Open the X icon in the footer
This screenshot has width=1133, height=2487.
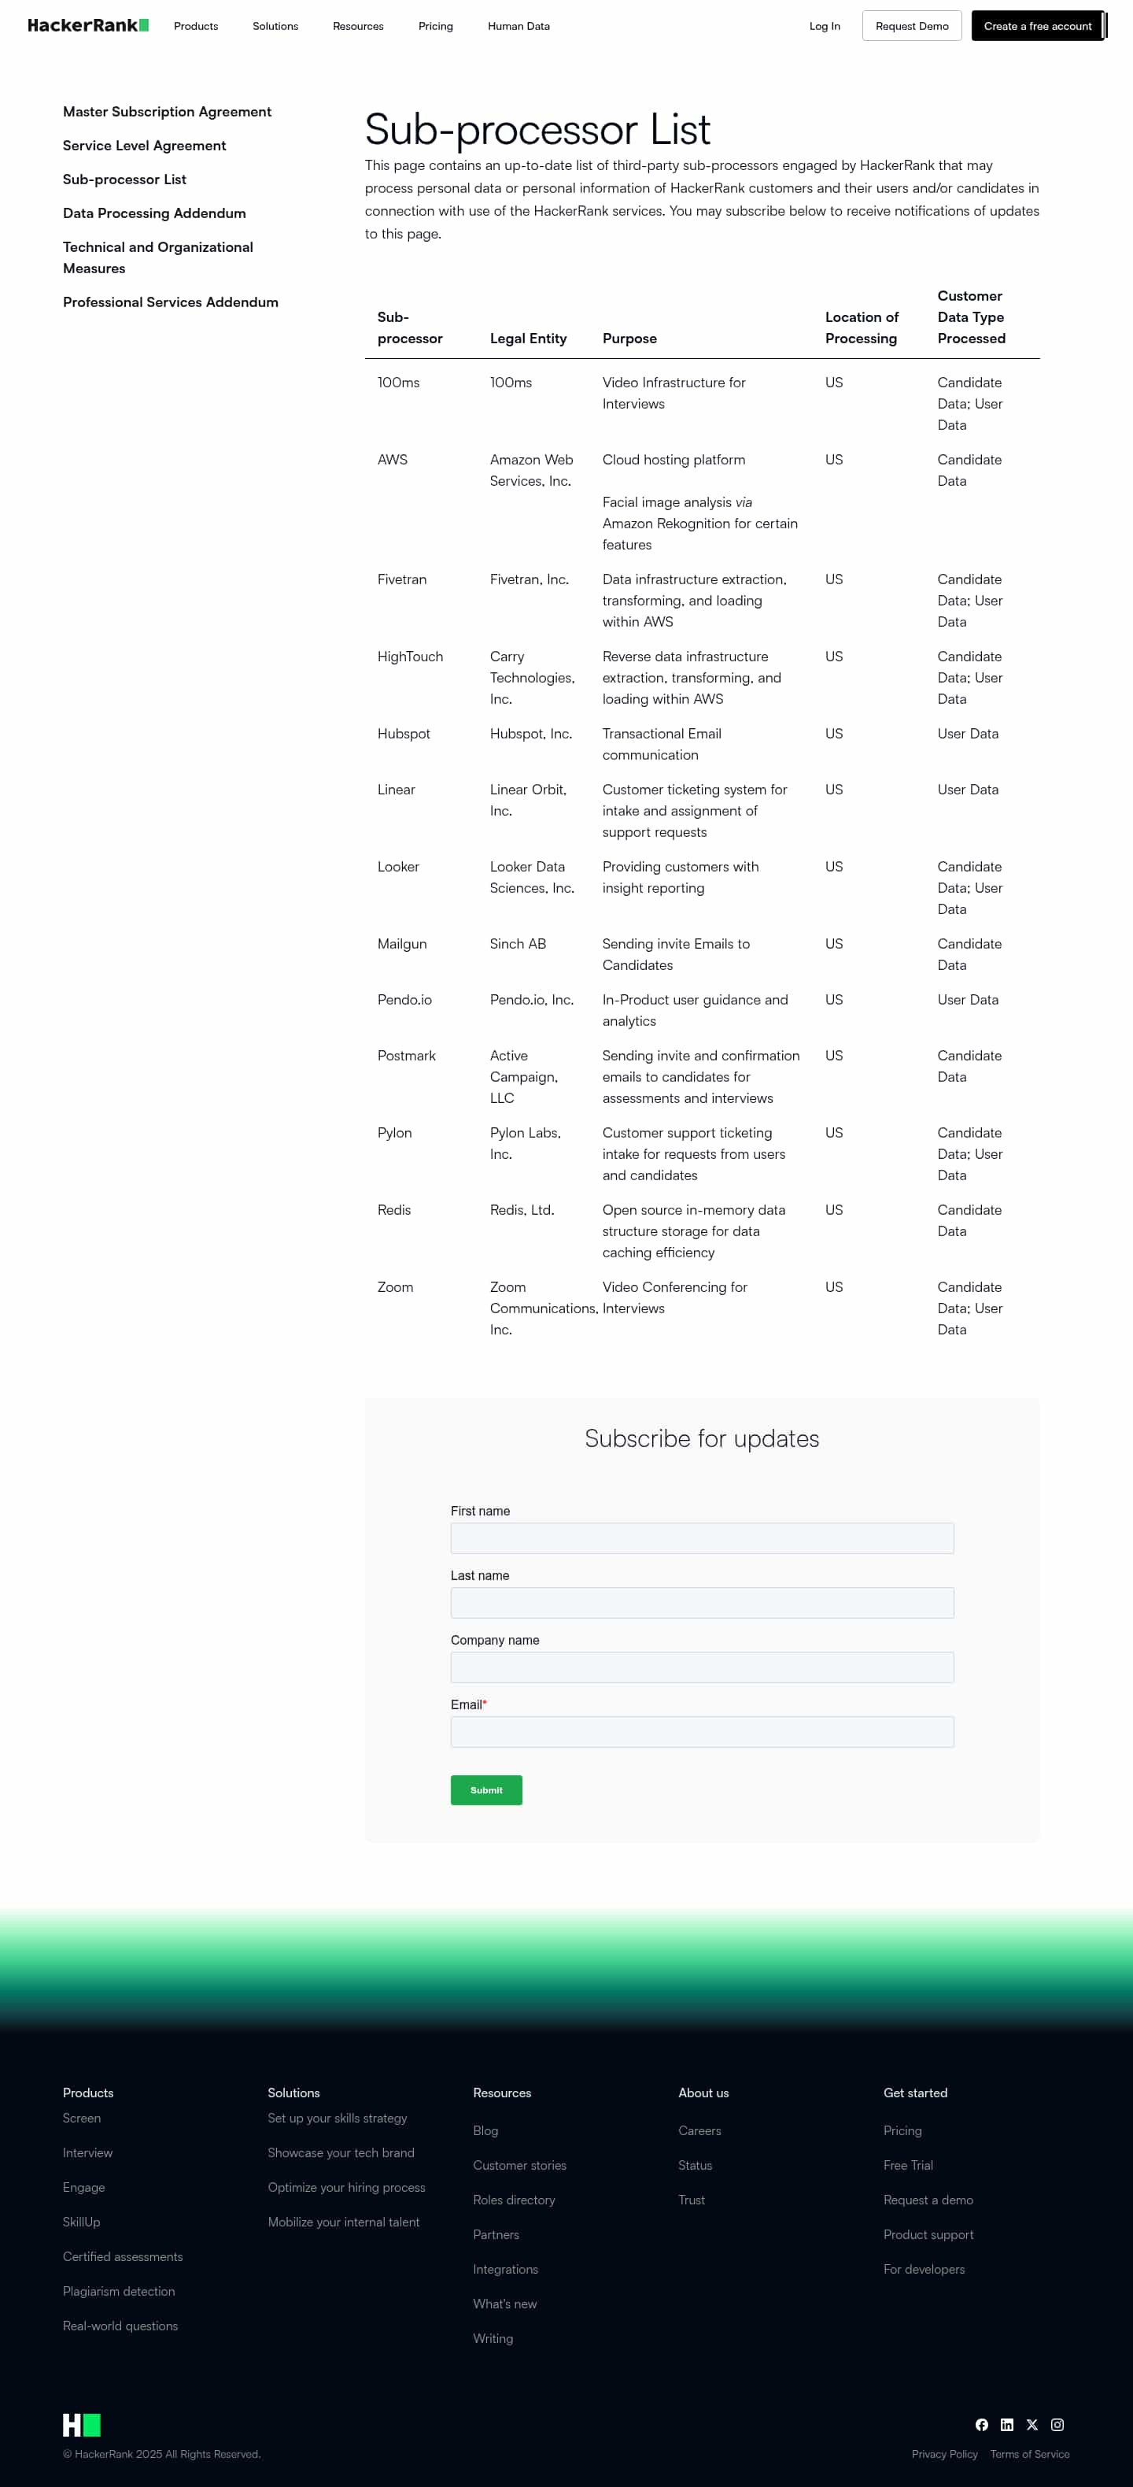coord(1032,2424)
